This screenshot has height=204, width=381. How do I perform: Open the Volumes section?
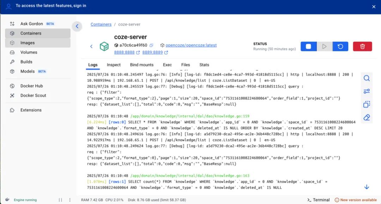click(38, 52)
